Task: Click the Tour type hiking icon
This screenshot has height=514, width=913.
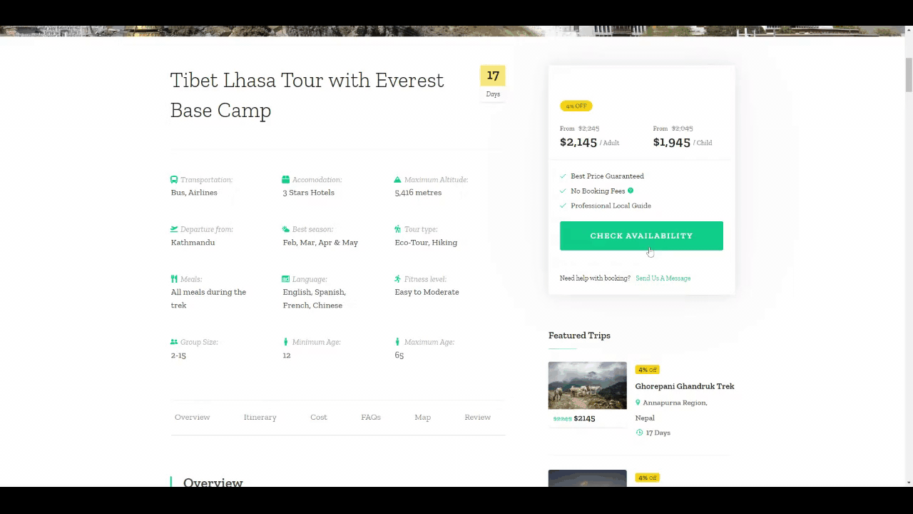Action: click(x=398, y=229)
